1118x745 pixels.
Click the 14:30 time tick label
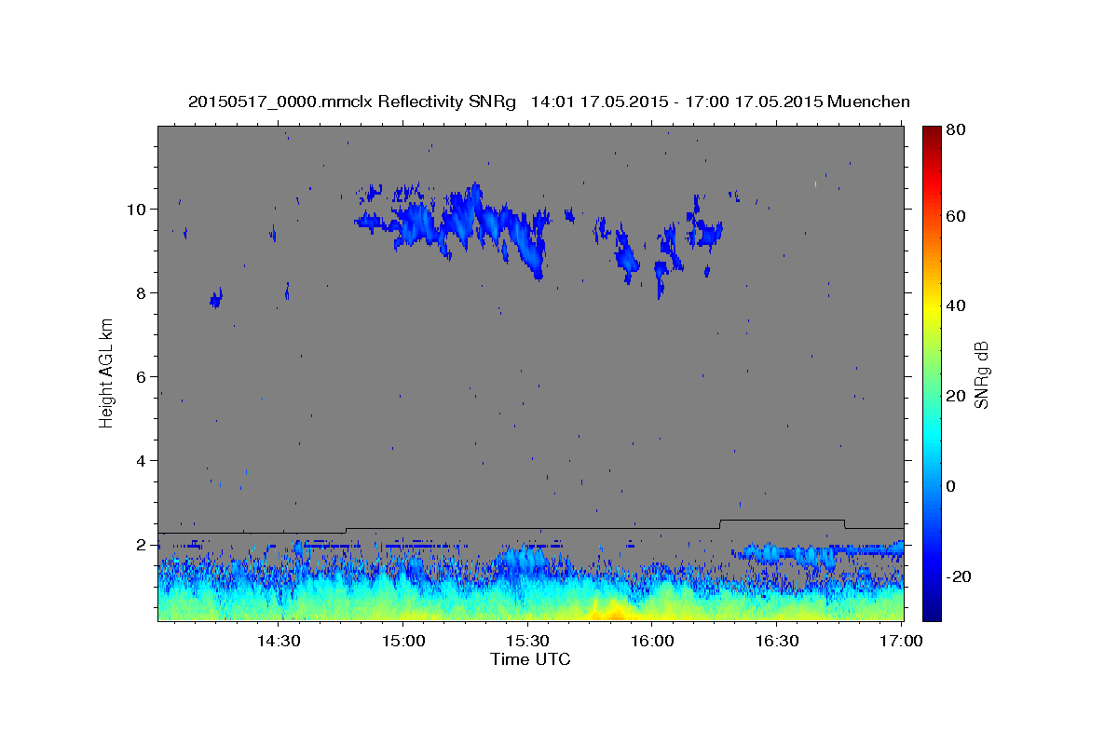[x=278, y=641]
